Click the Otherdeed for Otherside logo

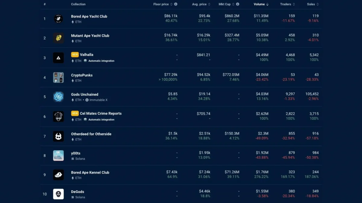coord(59,136)
